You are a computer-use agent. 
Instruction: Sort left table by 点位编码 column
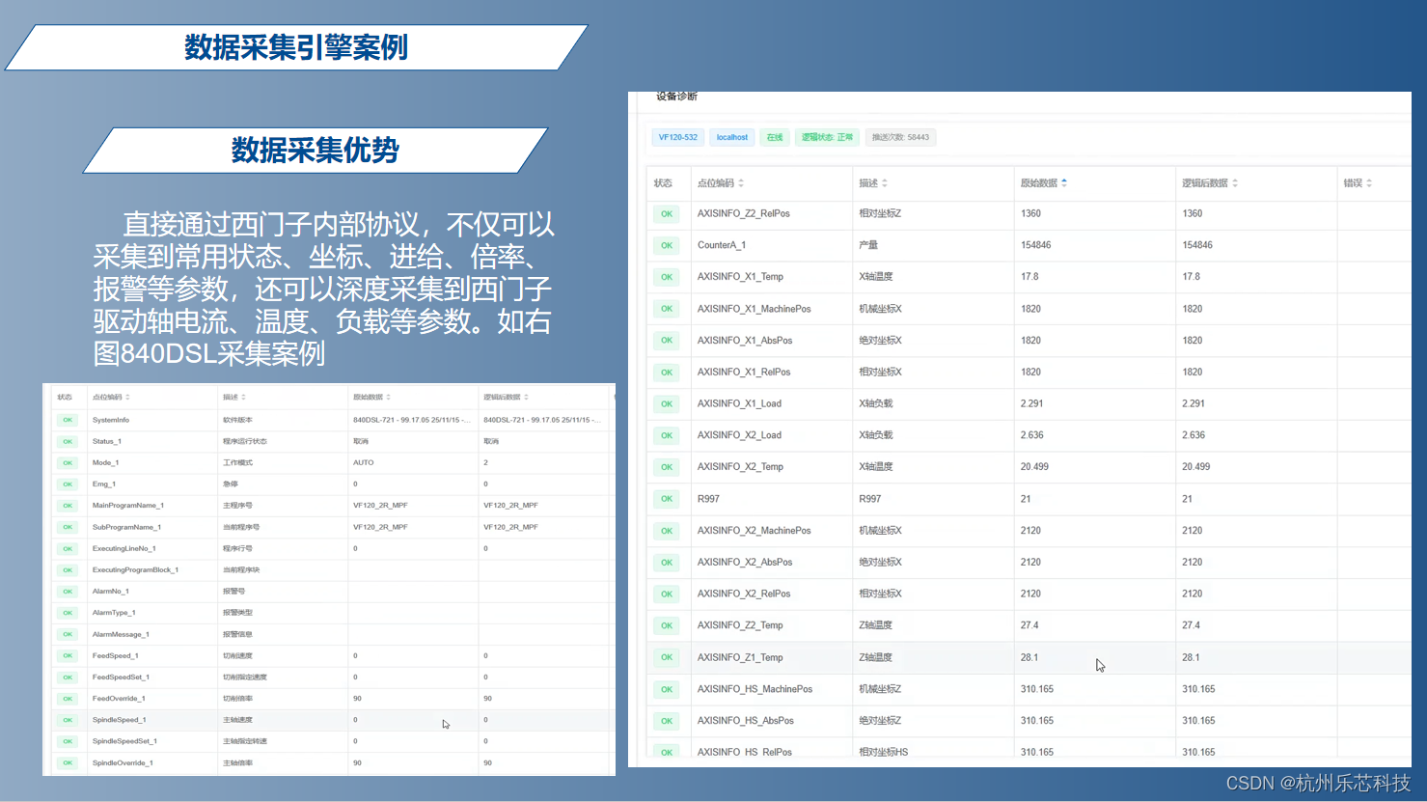coord(127,397)
